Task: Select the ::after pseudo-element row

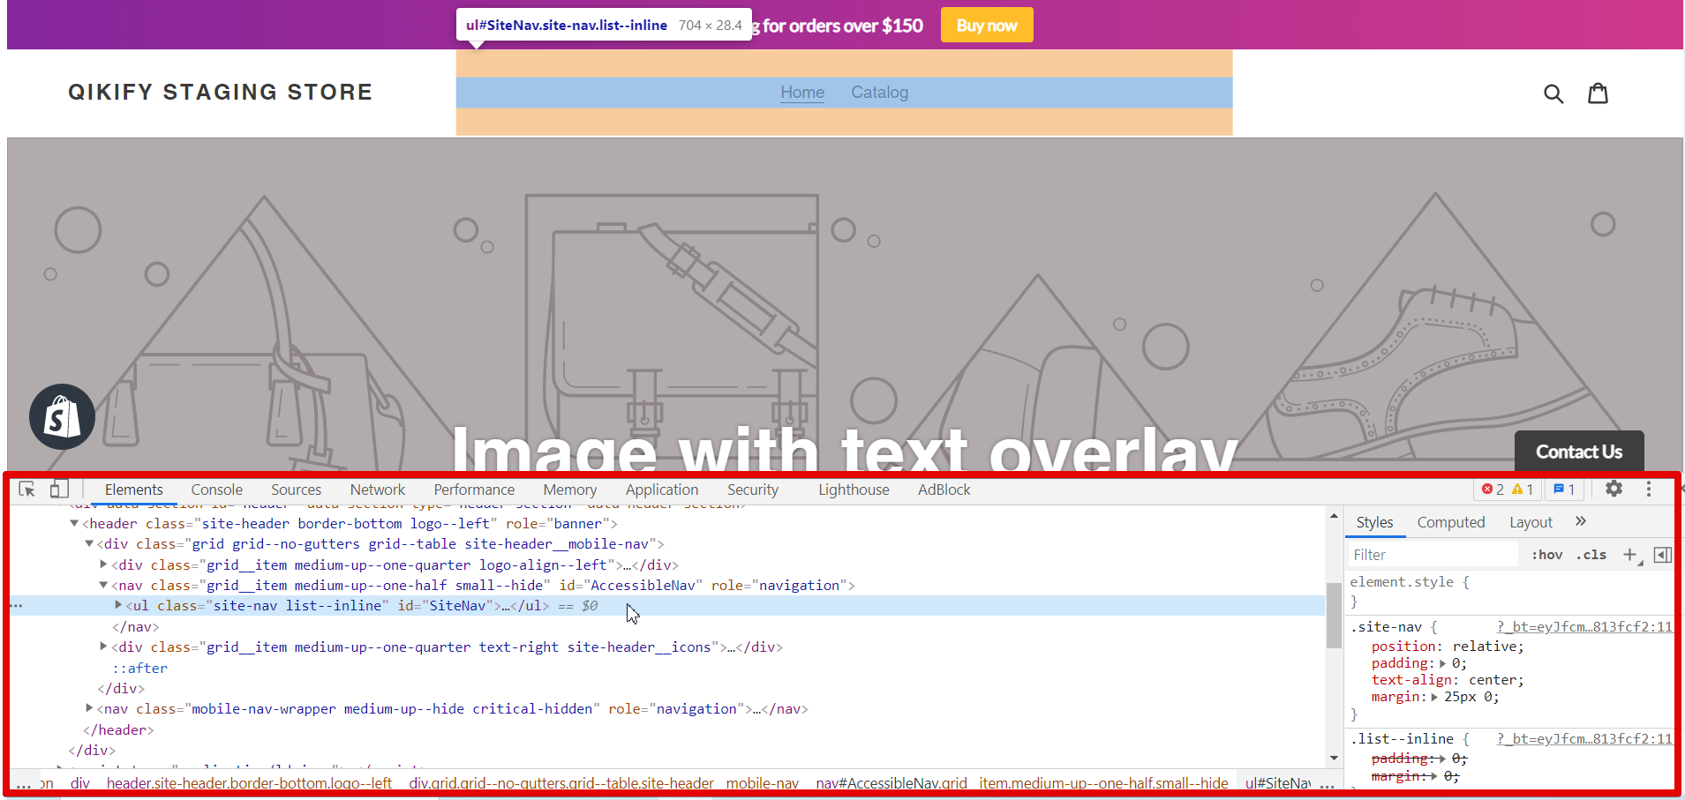Action: click(x=140, y=668)
